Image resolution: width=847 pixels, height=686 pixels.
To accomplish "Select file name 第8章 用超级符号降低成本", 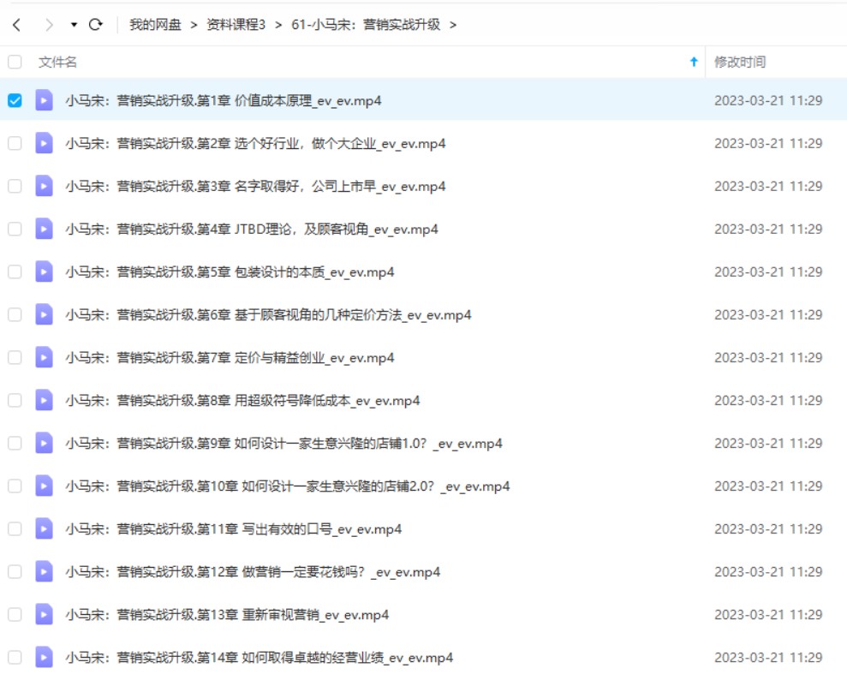I will (x=243, y=401).
